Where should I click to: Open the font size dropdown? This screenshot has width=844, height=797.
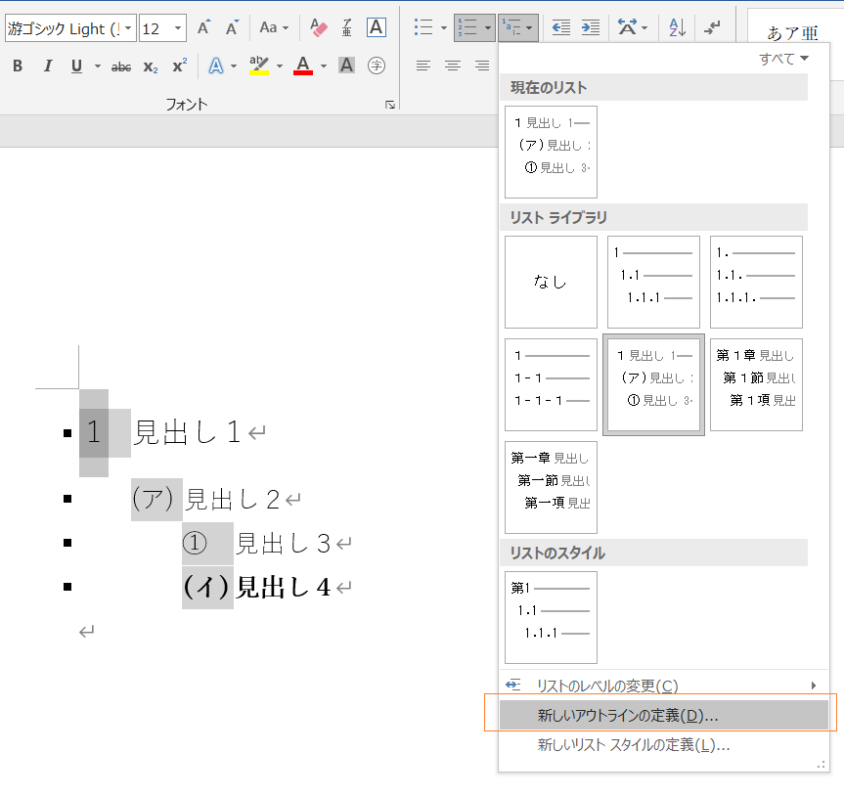point(177,28)
